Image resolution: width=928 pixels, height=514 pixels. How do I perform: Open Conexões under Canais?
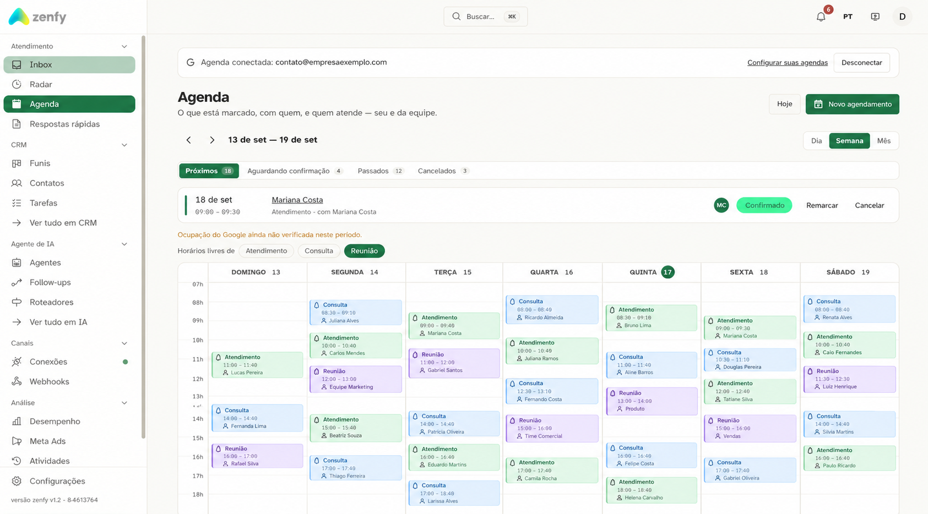69,362
